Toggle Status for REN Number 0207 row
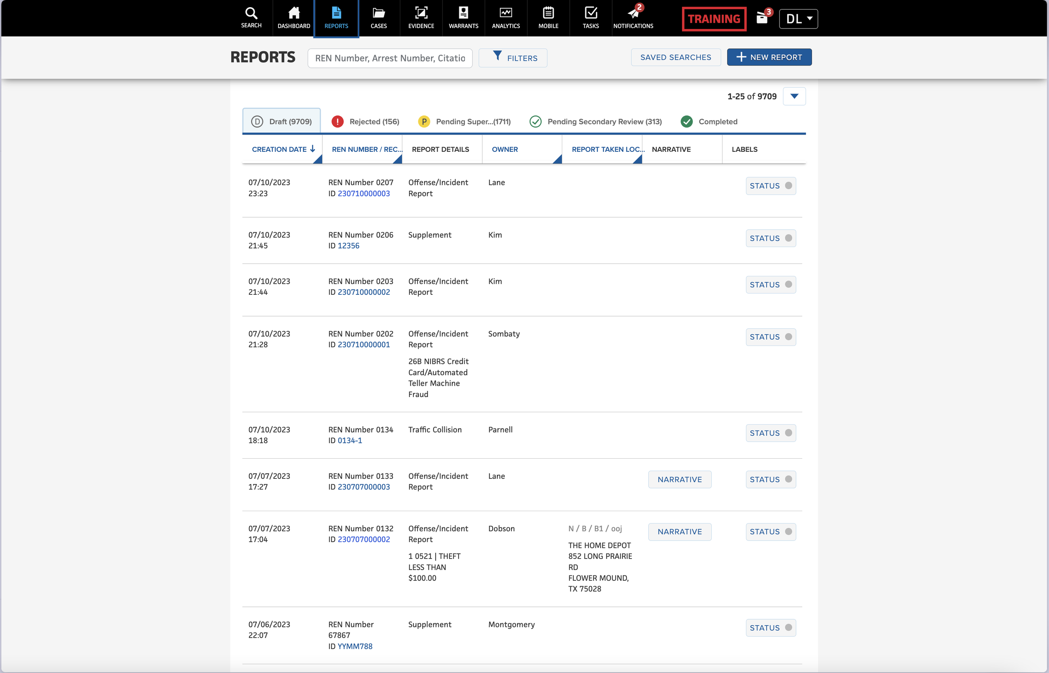 (x=770, y=186)
